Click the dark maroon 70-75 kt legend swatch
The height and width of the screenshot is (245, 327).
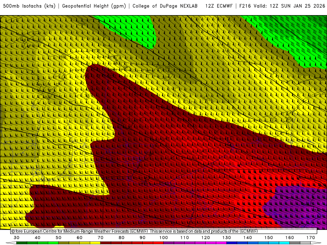[x=106, y=243]
